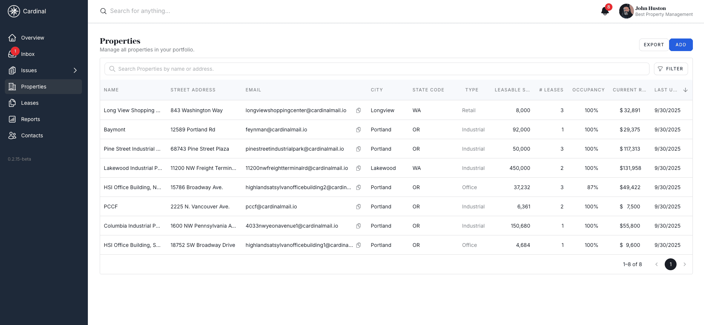Click the Reports chart icon
Screen dimensions: 704x325
[12, 119]
